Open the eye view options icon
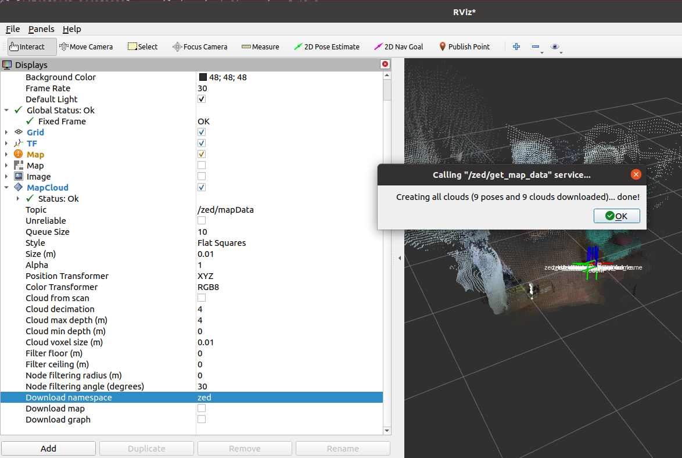The width and height of the screenshot is (682, 458). click(x=555, y=46)
